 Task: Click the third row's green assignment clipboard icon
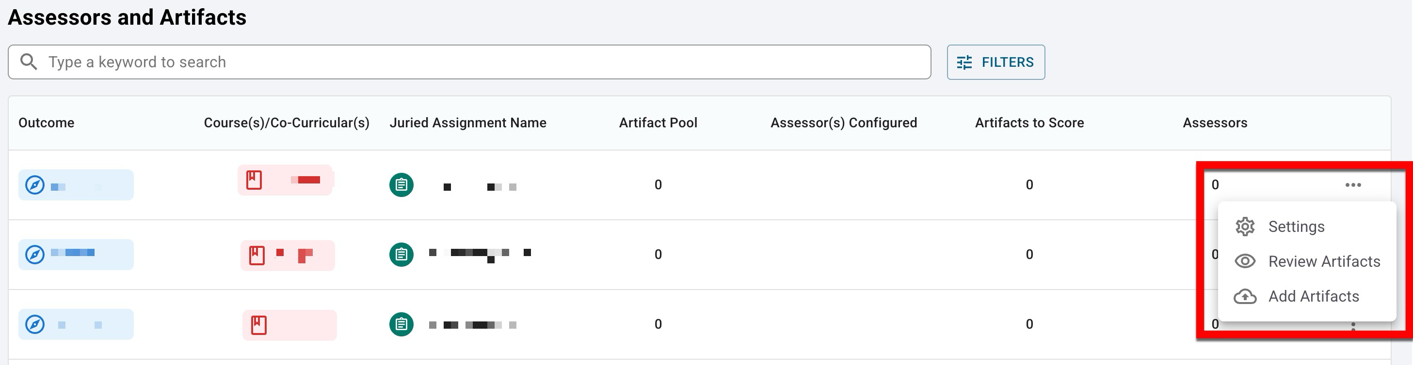pyautogui.click(x=401, y=324)
